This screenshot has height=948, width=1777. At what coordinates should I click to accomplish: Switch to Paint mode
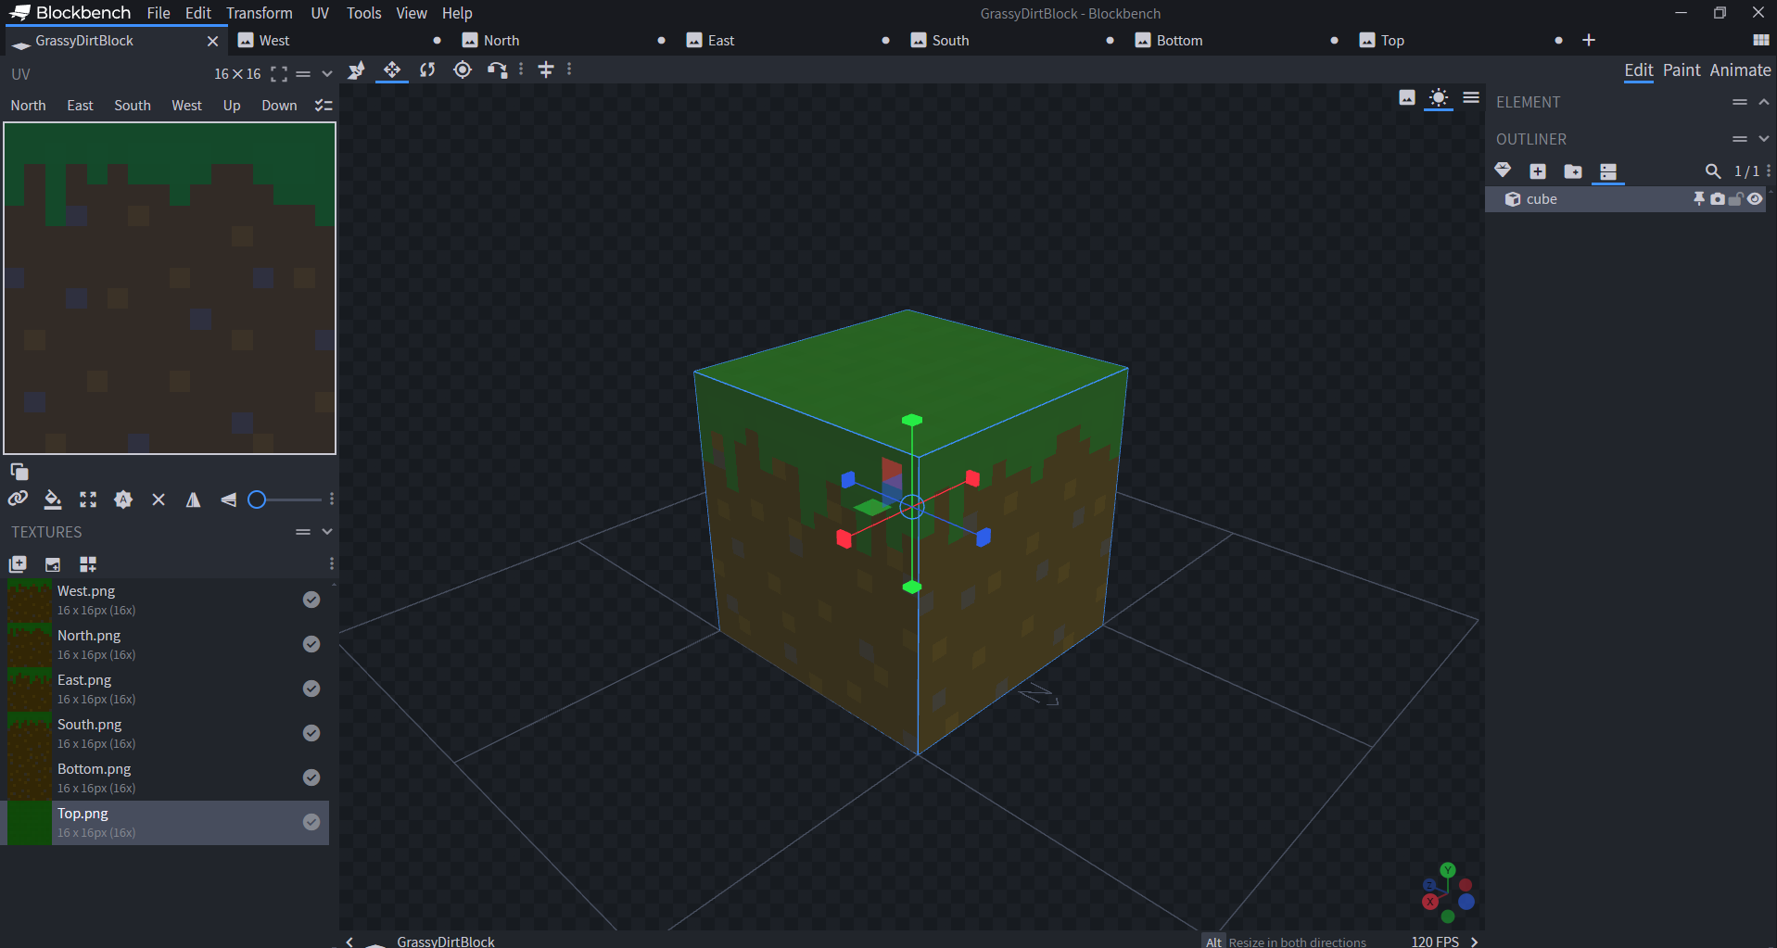tap(1681, 70)
